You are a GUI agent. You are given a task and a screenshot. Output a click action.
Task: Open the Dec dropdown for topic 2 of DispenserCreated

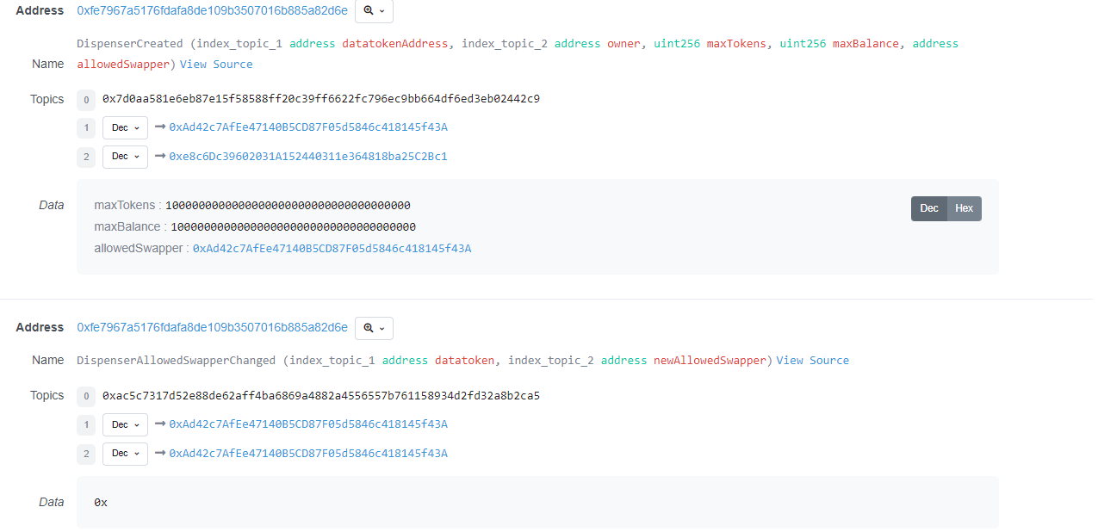[124, 157]
